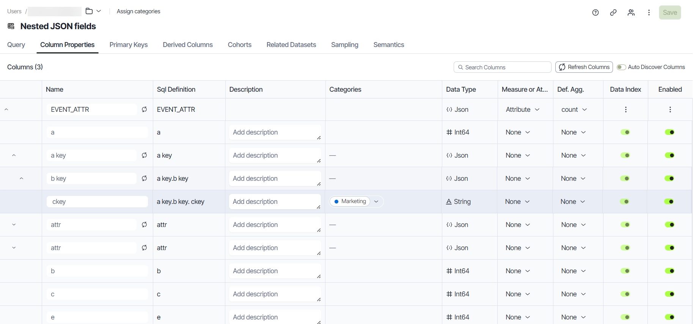Open Marketing category dropdown for ckey
The width and height of the screenshot is (693, 324).
[376, 202]
